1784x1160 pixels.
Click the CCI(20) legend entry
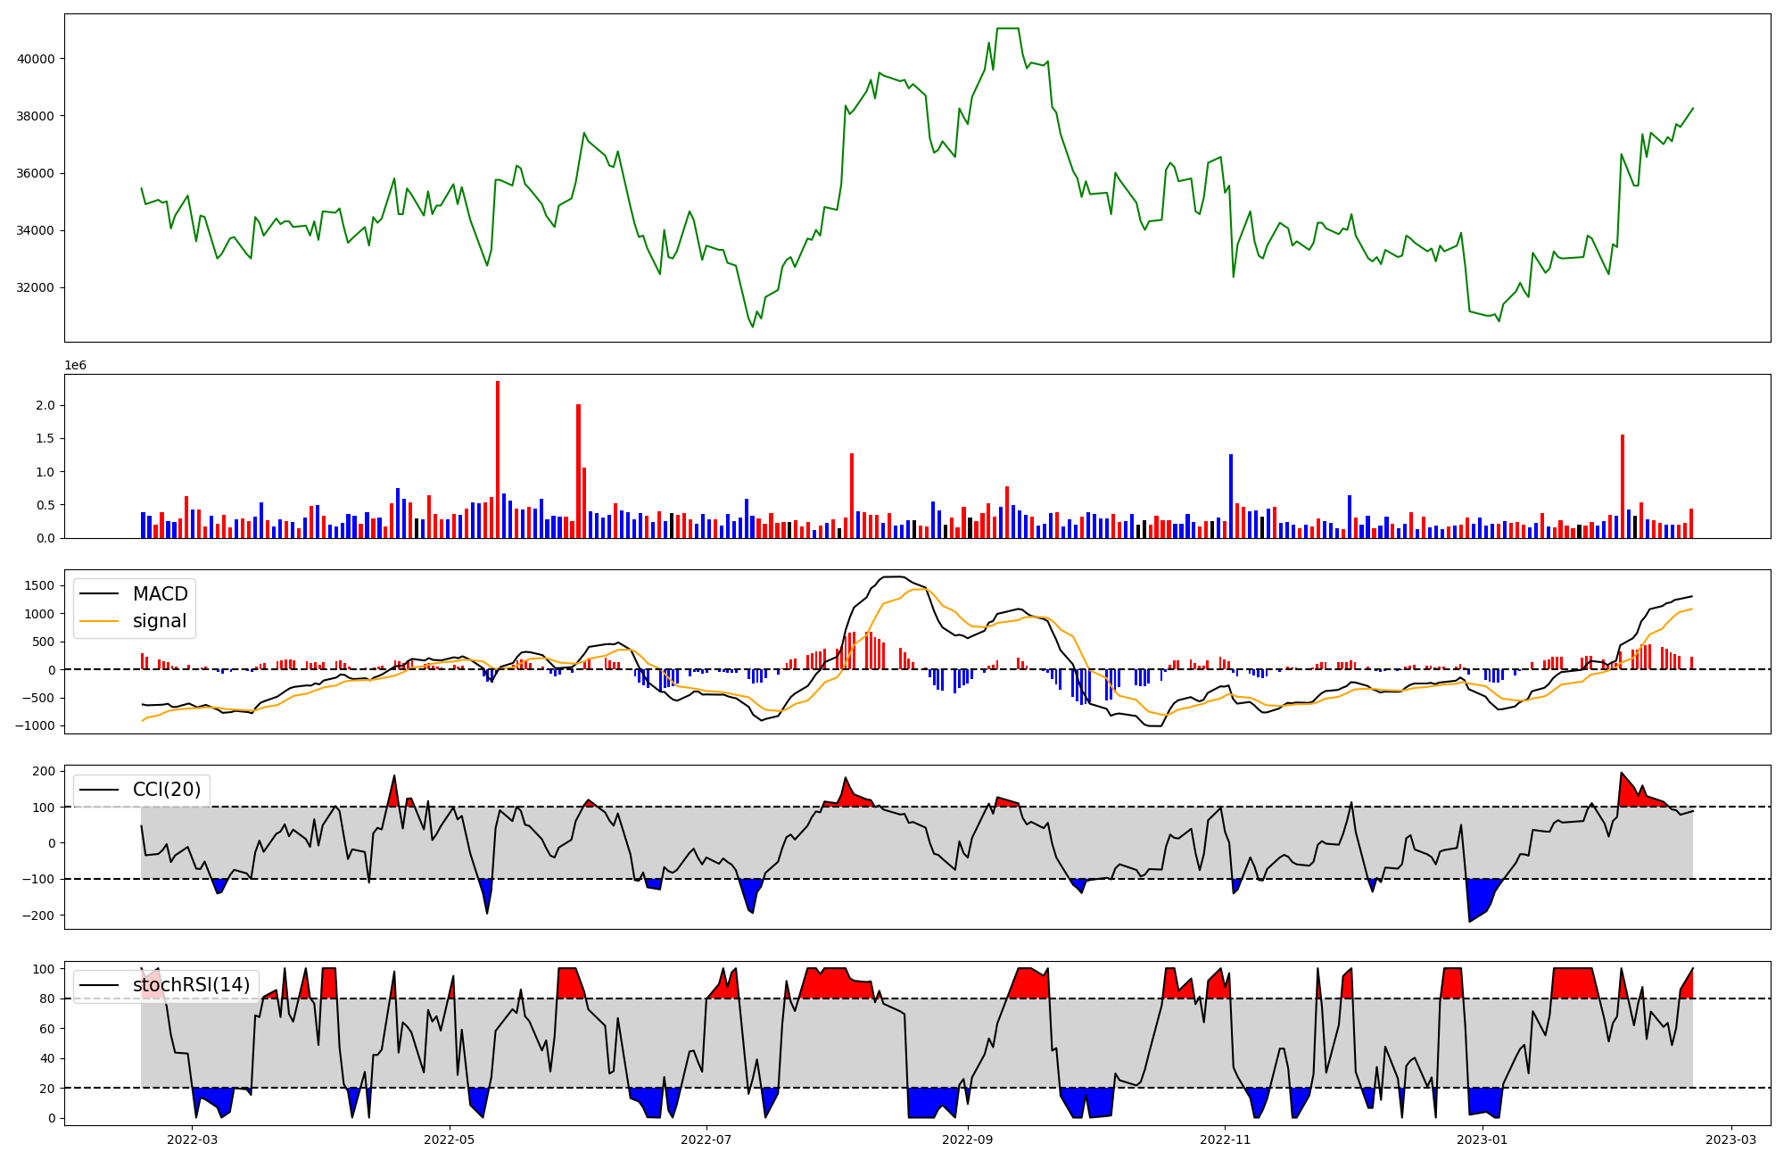click(166, 790)
